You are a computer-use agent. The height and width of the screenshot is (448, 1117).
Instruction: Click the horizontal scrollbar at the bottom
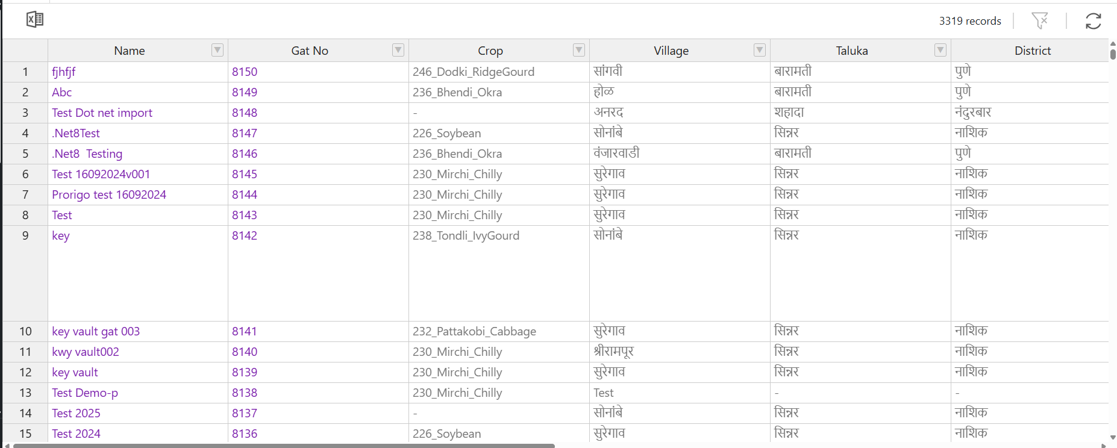[280, 445]
